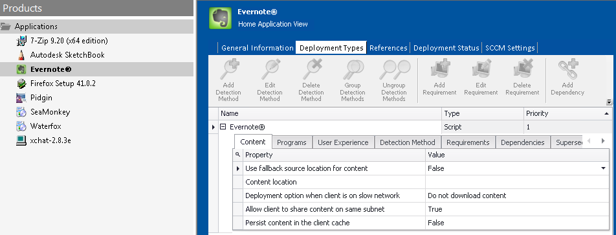Click the Delete Requirement icon
Image resolution: width=616 pixels, height=235 pixels.
point(522,70)
